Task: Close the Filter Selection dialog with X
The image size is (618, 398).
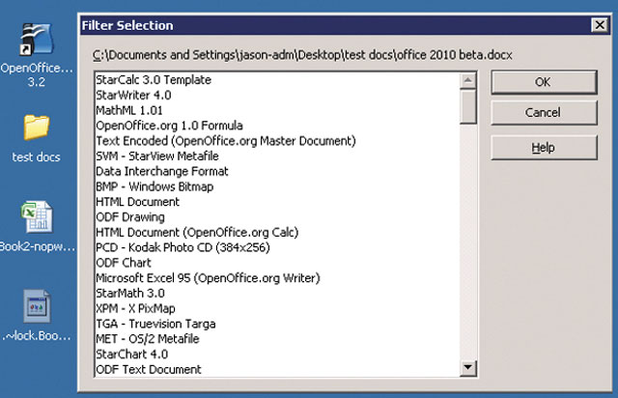Action: 600,25
